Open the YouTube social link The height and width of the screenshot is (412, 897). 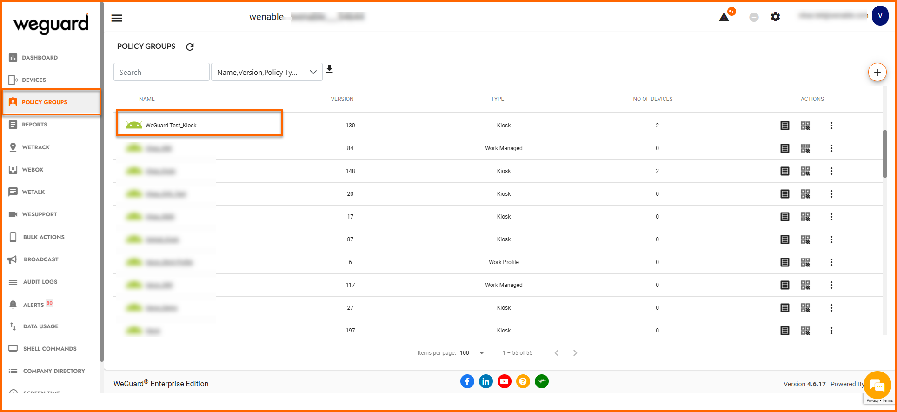pyautogui.click(x=505, y=381)
